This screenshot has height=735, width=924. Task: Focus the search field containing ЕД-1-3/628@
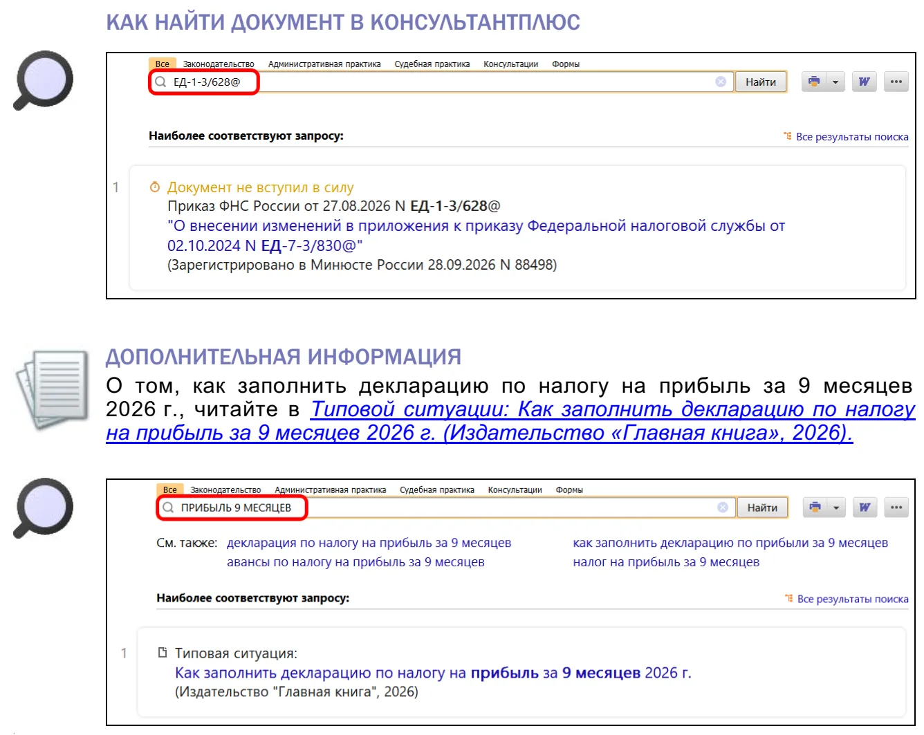[x=441, y=82]
